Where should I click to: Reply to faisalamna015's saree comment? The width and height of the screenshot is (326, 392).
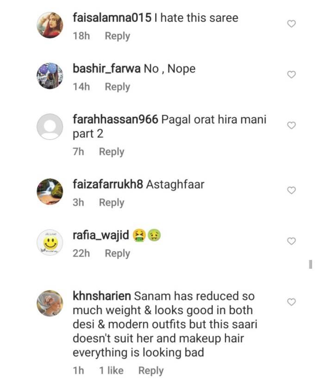pos(118,36)
